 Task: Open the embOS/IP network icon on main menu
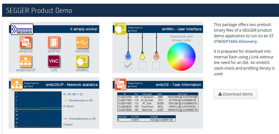(26, 61)
